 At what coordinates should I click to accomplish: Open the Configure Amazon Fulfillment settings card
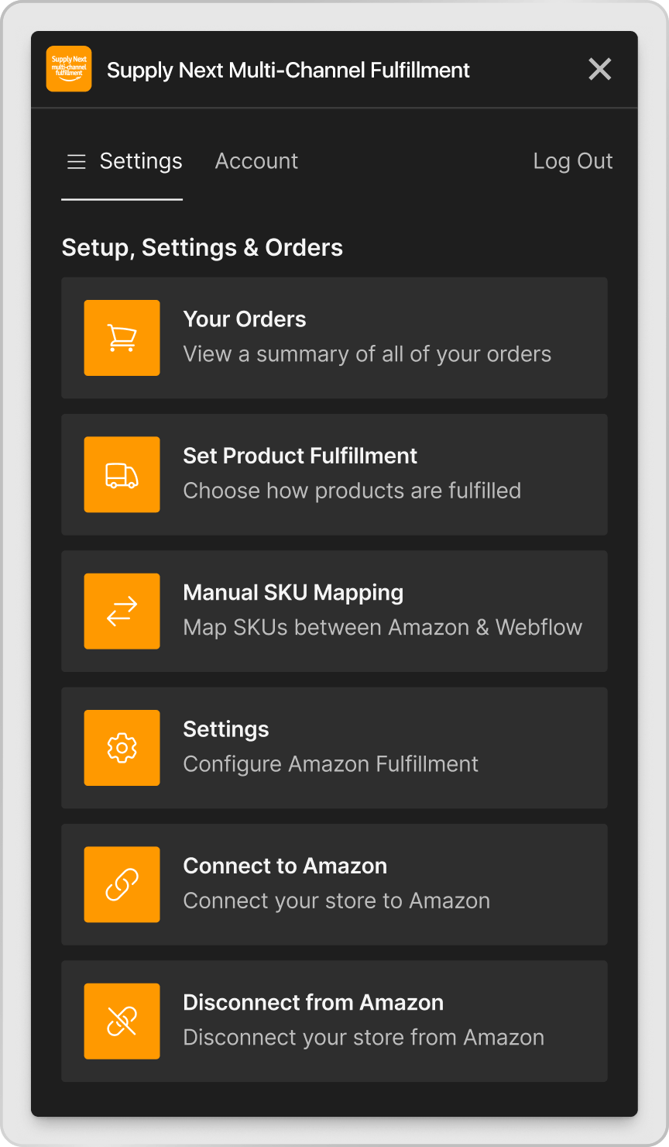(x=334, y=748)
